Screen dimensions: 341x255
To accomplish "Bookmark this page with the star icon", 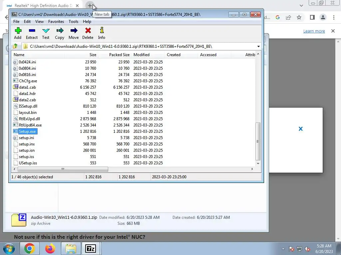I will [299, 17].
